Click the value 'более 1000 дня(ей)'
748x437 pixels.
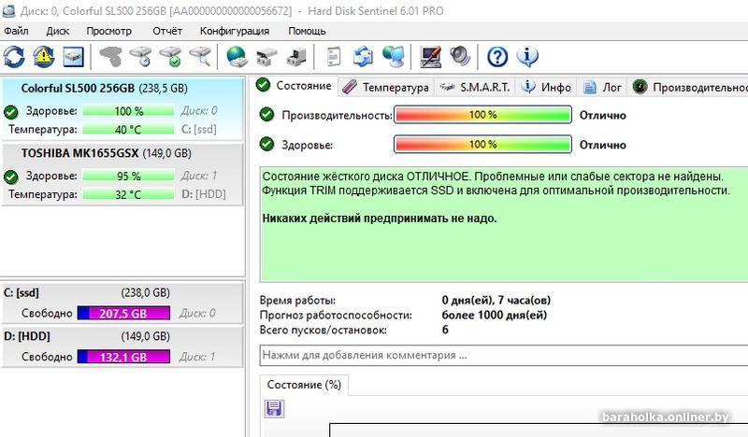click(x=495, y=315)
